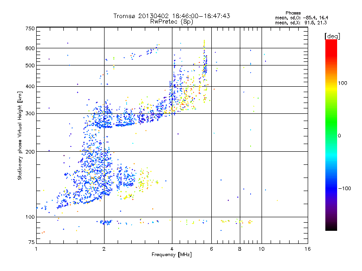
Task: Click the 'mean, sd,X: 91.5, 21.3' statistics line
Action: click(x=301, y=23)
